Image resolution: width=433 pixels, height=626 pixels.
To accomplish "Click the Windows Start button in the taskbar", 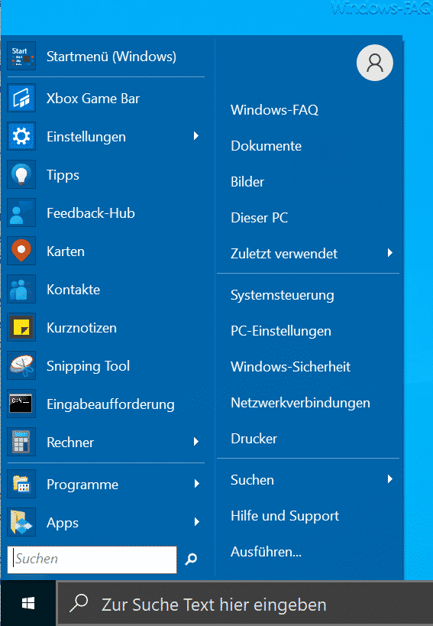I will [28, 603].
